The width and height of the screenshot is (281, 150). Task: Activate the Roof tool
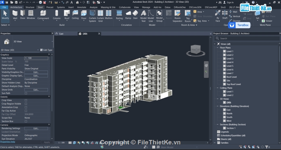click(67, 15)
